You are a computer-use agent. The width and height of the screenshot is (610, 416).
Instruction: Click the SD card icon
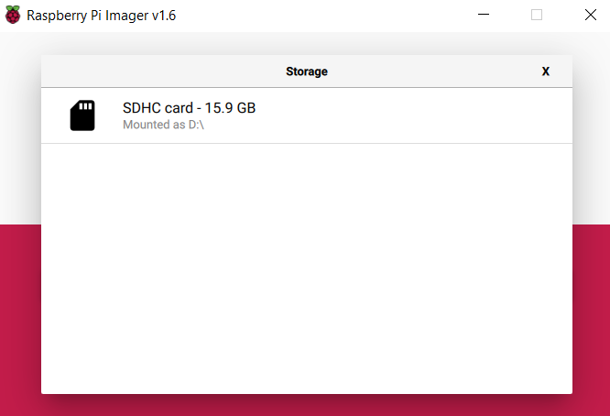[x=82, y=115]
